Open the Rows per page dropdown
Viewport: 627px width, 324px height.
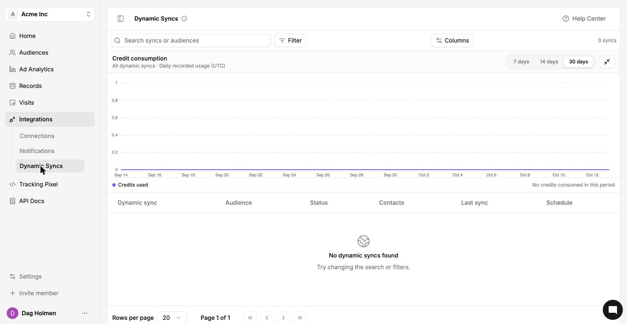[172, 318]
